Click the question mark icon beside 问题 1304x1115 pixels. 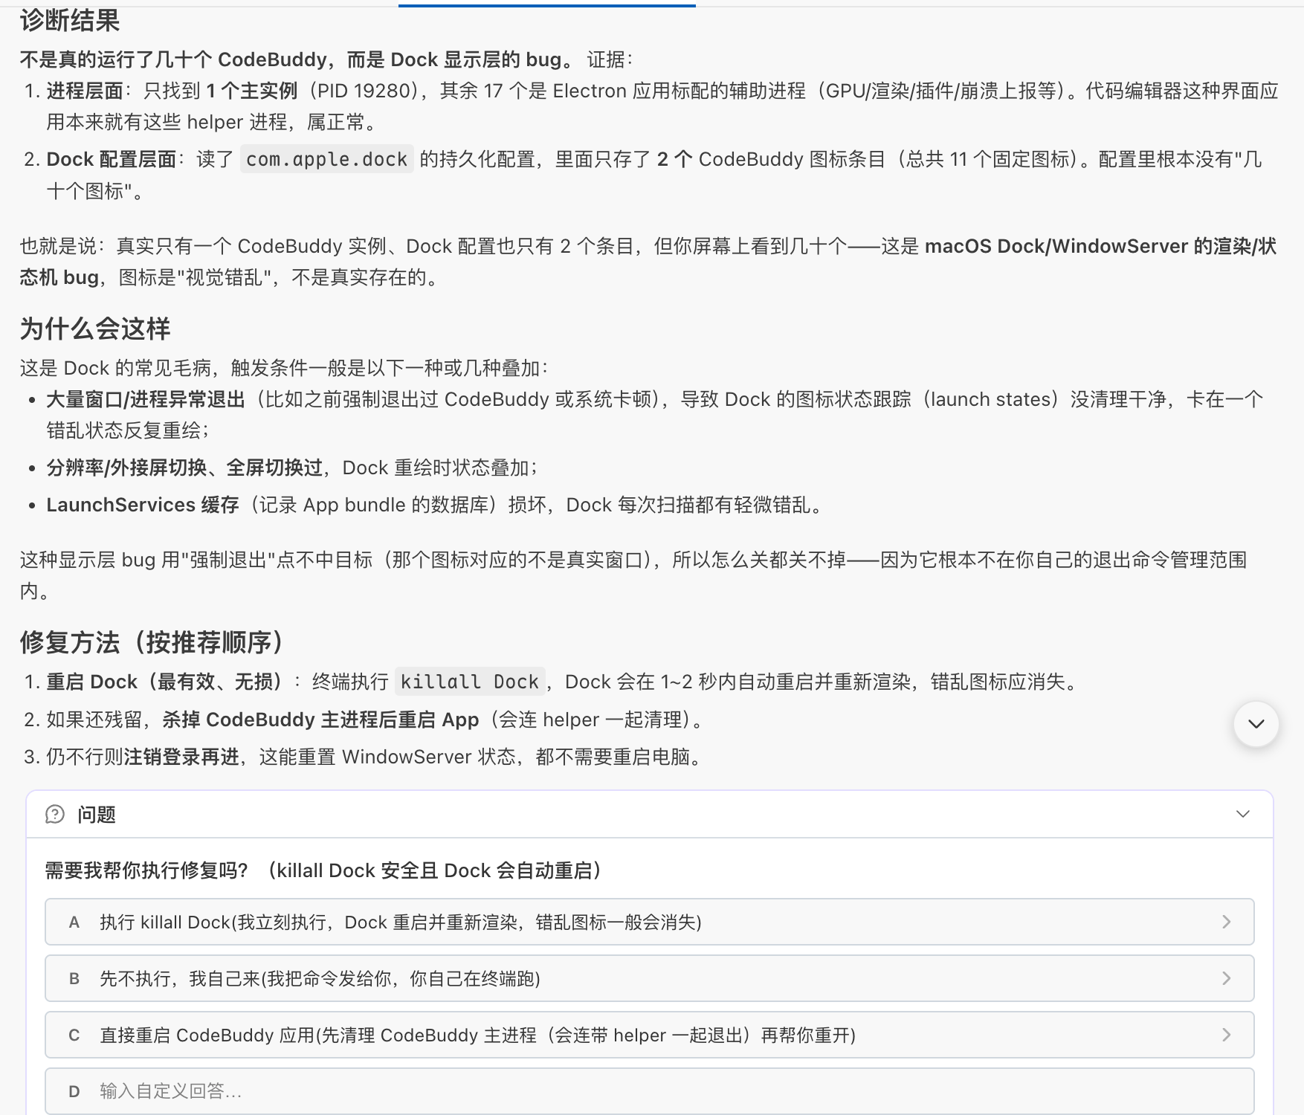click(55, 815)
